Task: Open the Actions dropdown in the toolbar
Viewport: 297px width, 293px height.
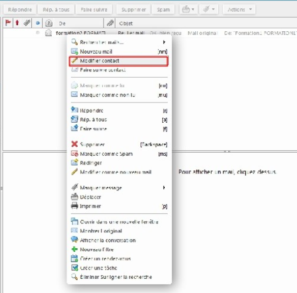Action: pos(239,9)
